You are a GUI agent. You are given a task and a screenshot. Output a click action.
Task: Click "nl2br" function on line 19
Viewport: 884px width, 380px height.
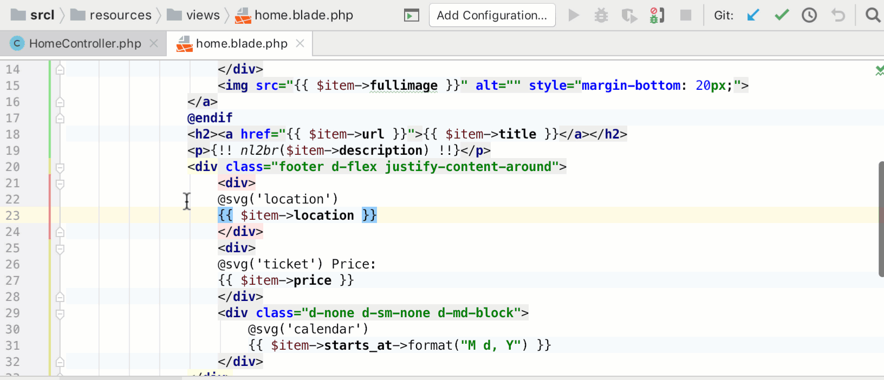(259, 150)
